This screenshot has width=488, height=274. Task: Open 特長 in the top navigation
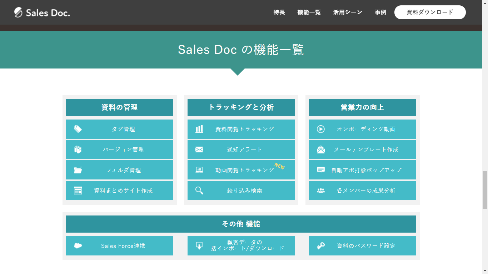coord(279,12)
